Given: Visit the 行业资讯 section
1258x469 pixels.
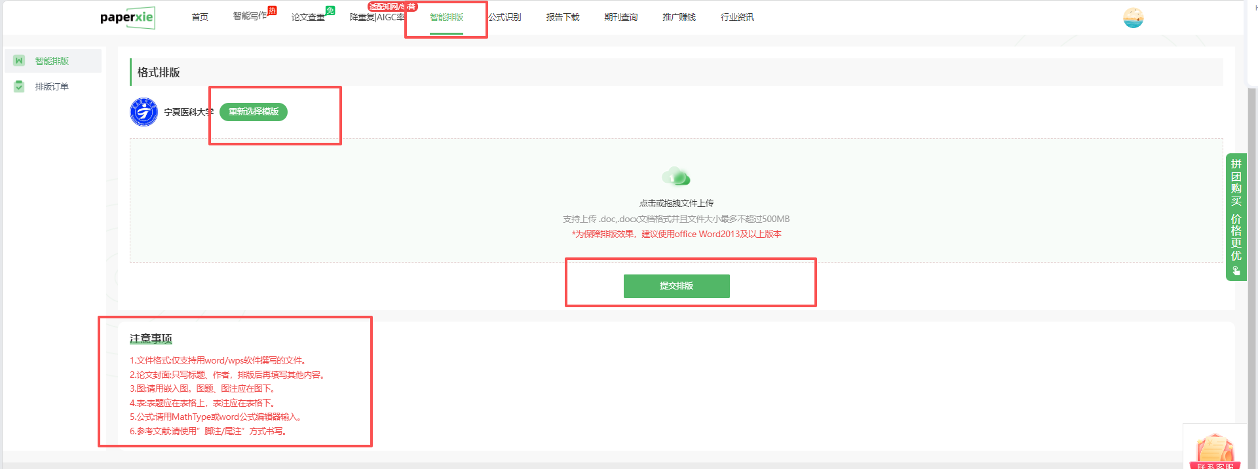Looking at the screenshot, I should [x=737, y=17].
